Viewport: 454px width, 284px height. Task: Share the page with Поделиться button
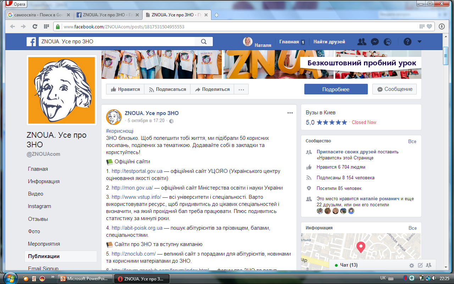click(x=212, y=89)
